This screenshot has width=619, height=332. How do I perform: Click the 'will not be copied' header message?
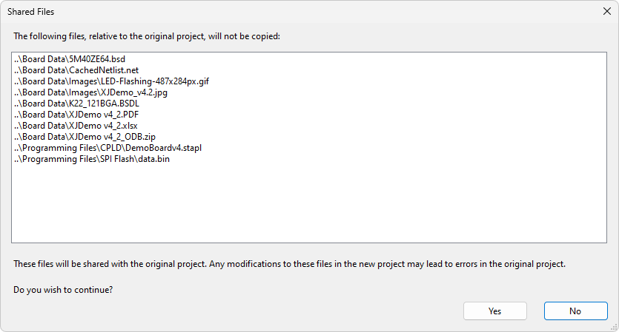coord(147,36)
